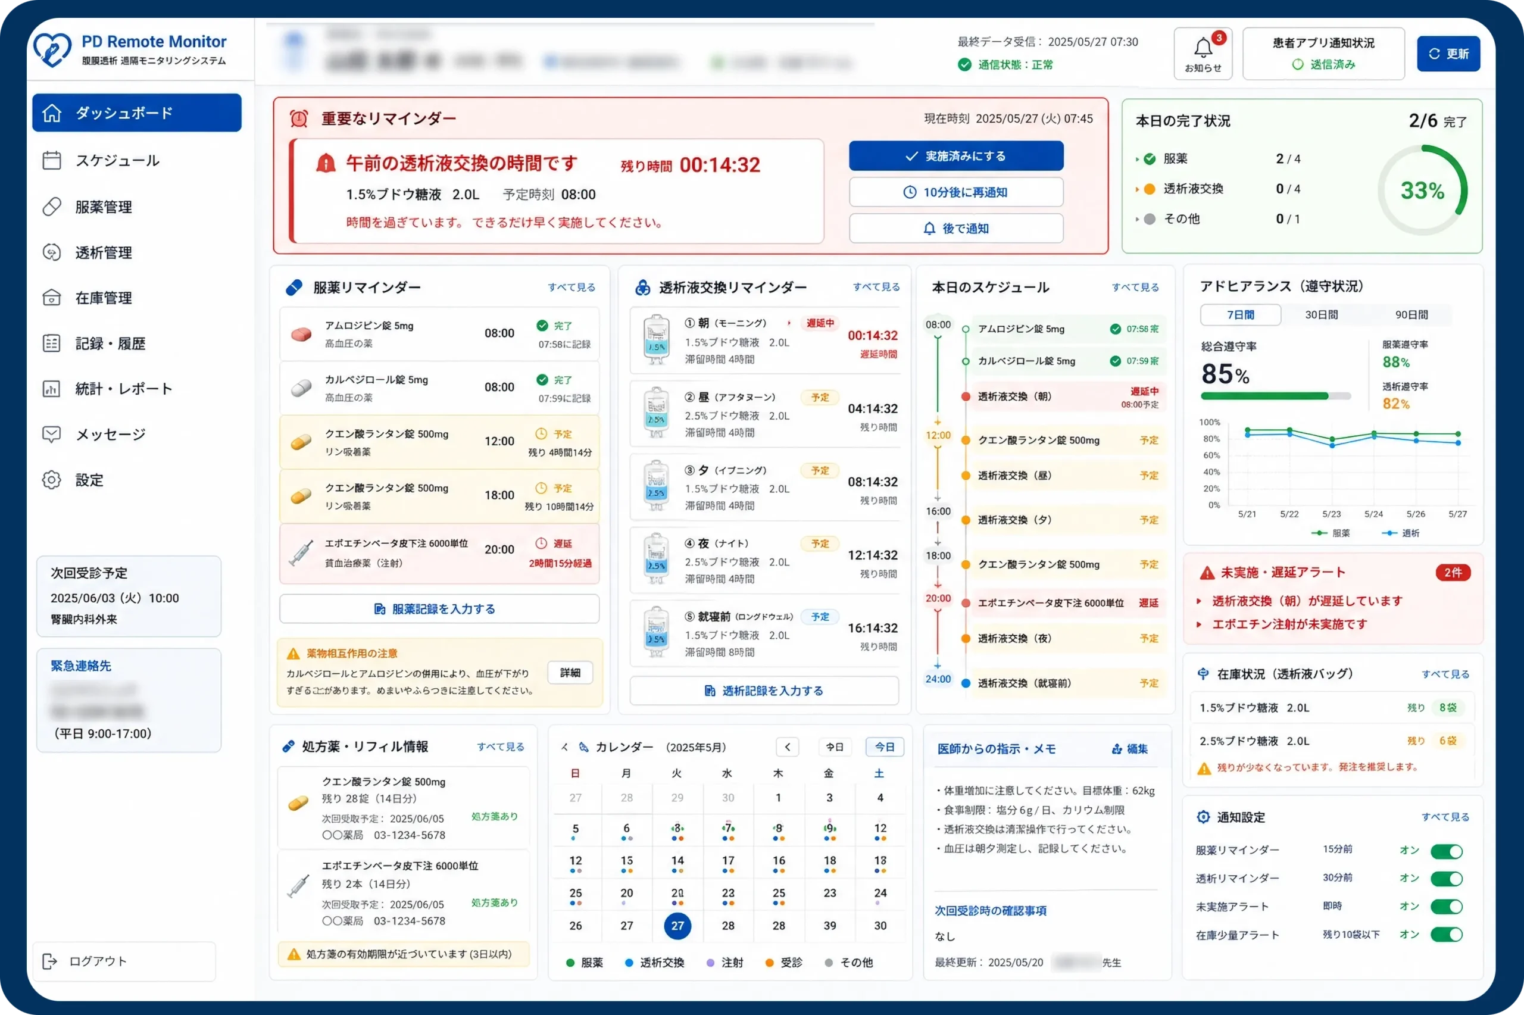Click the syringe icon for the 20:00 エポエチンベータ reminder

[300, 552]
